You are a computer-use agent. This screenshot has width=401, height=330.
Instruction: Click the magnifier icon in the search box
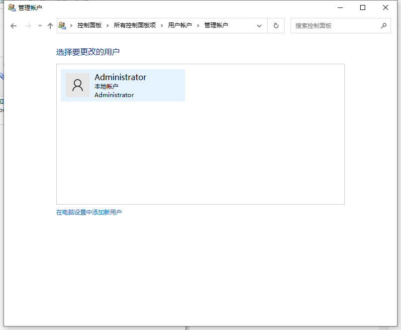point(383,25)
